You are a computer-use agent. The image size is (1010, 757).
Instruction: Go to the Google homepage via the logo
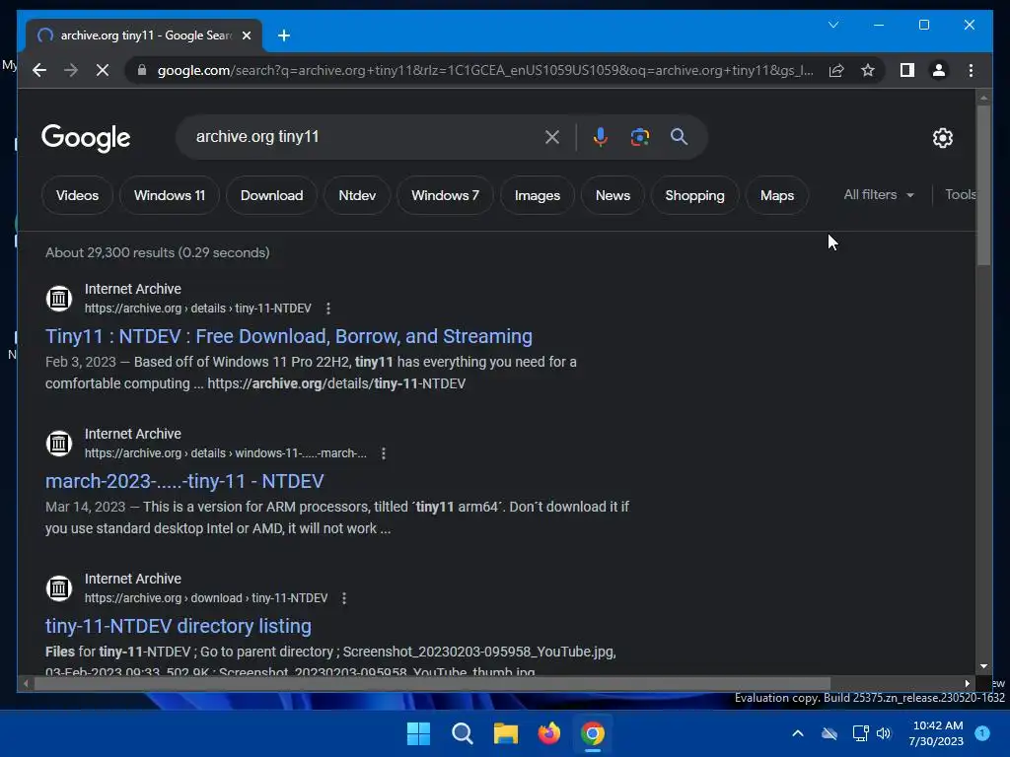pyautogui.click(x=86, y=138)
